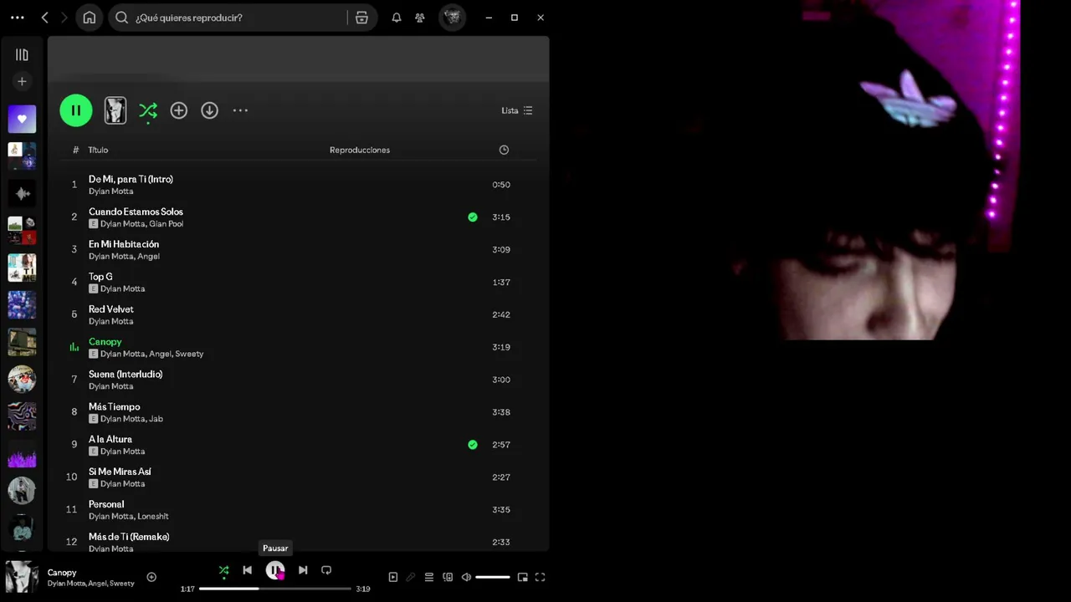1071x602 pixels.
Task: Toggle Now Playing view icon
Action: tap(393, 577)
